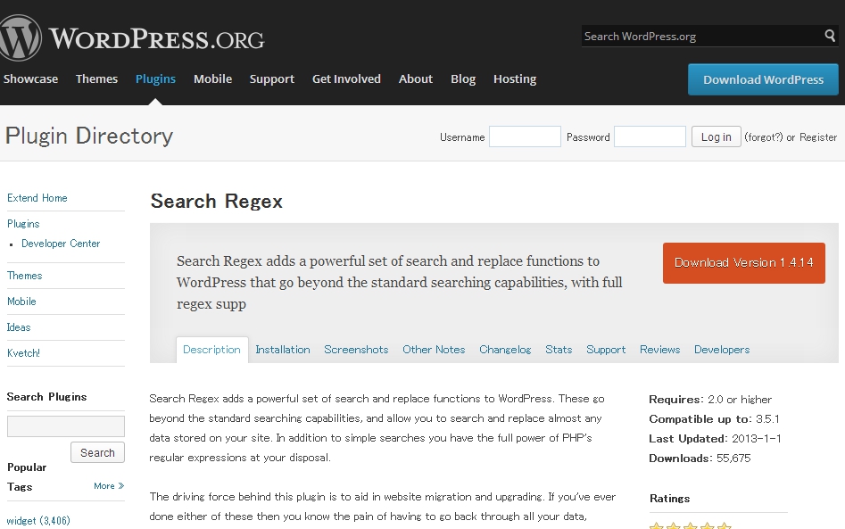The height and width of the screenshot is (529, 845).
Task: Open the Hosting navigation item
Action: [x=515, y=79]
